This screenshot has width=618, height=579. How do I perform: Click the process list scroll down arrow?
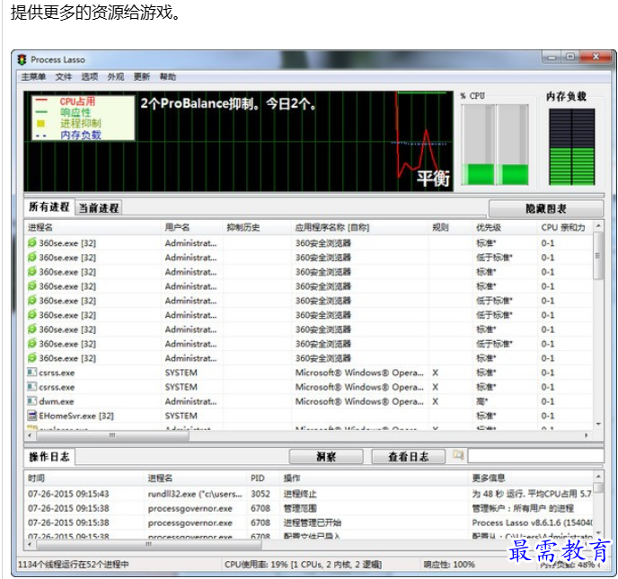point(598,425)
